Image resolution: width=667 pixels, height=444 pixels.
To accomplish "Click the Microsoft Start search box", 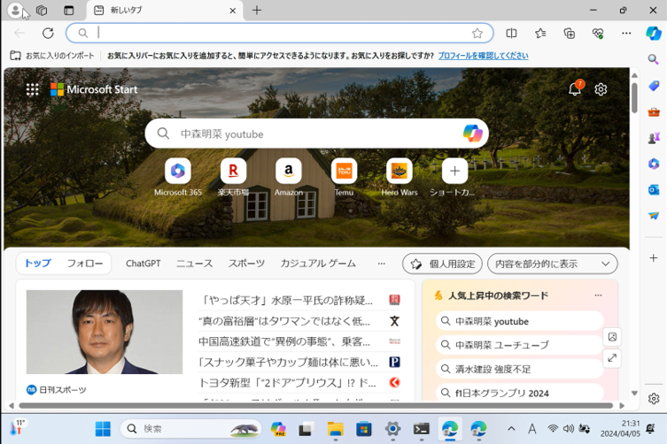I will pos(316,134).
